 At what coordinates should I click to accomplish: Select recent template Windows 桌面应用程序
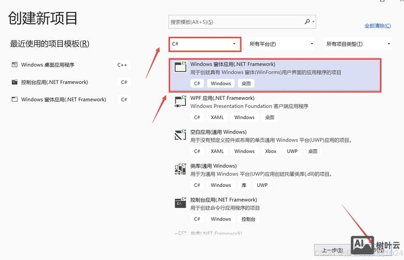click(x=48, y=64)
